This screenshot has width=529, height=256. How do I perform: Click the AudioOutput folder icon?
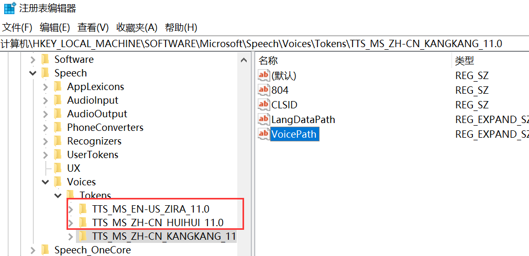(58, 114)
